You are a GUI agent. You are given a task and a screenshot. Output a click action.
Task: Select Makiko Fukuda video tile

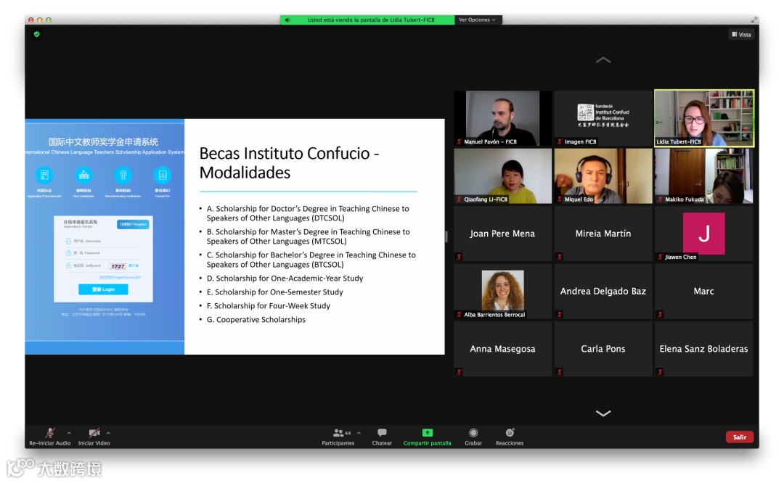pyautogui.click(x=703, y=176)
